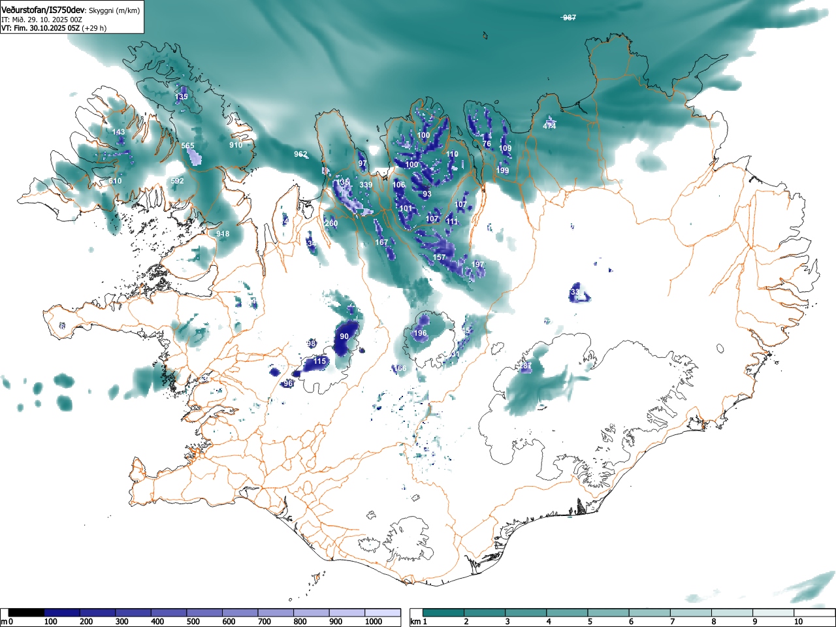836x627 pixels.
Task: Click the black 0–100 m legend swatch
Action: click(26, 613)
